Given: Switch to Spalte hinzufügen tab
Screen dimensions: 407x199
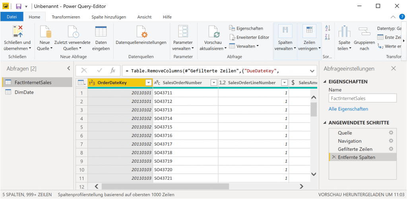Looking at the screenshot, I should 109,17.
